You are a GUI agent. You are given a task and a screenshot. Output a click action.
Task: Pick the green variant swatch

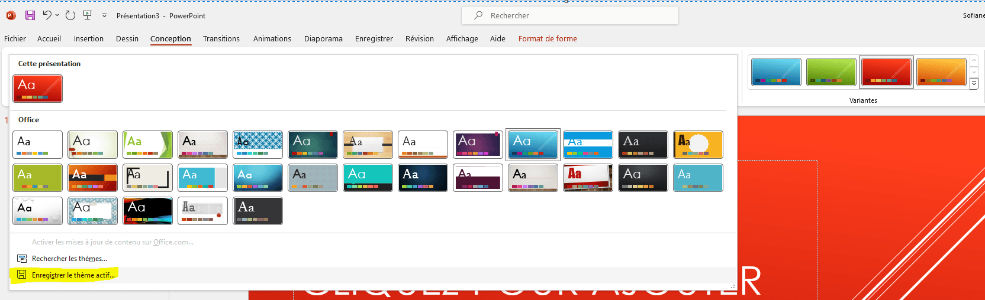(x=831, y=72)
